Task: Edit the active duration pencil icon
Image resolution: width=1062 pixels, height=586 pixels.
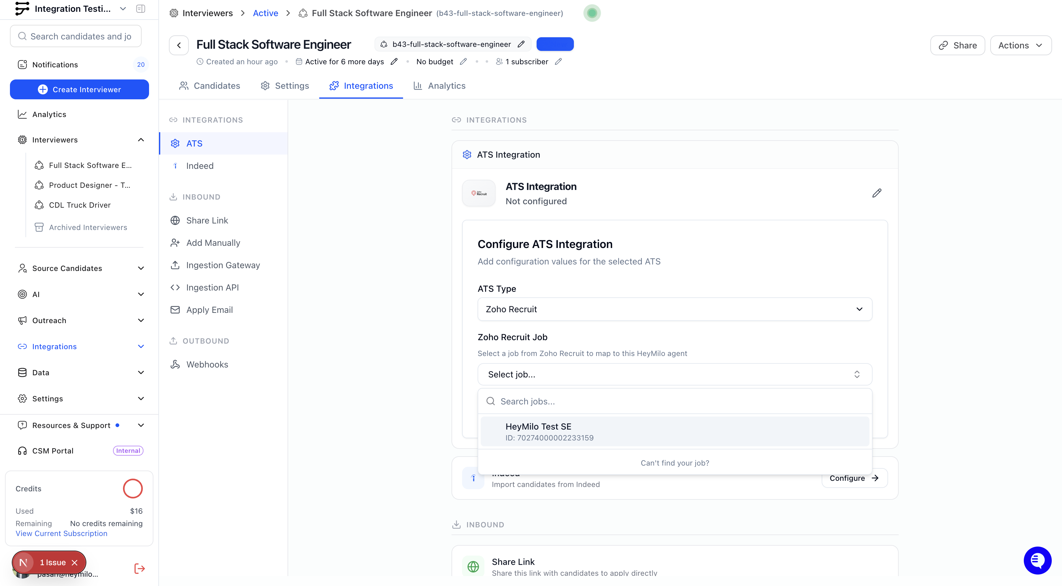Action: point(394,61)
